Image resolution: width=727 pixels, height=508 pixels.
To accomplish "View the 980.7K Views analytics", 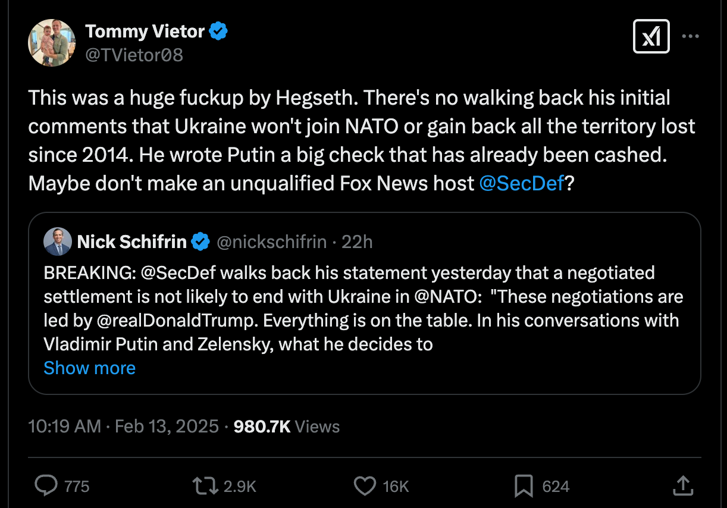I will pyautogui.click(x=287, y=427).
